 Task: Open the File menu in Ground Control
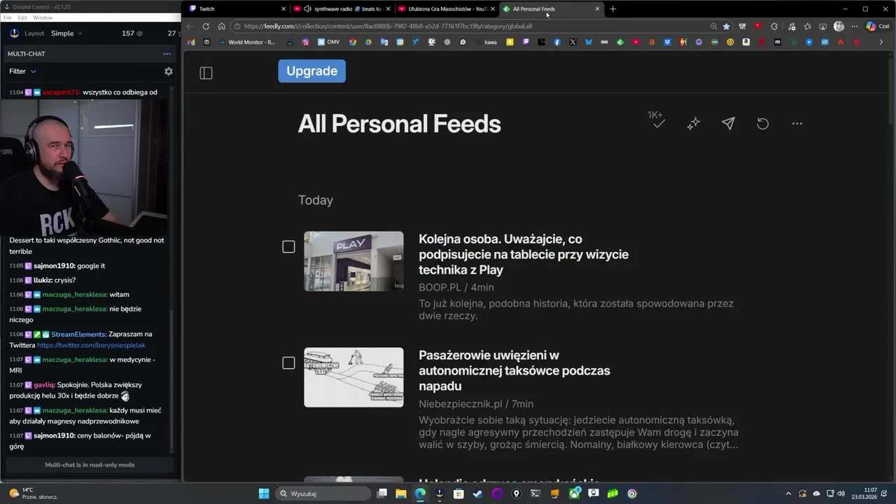(8, 17)
